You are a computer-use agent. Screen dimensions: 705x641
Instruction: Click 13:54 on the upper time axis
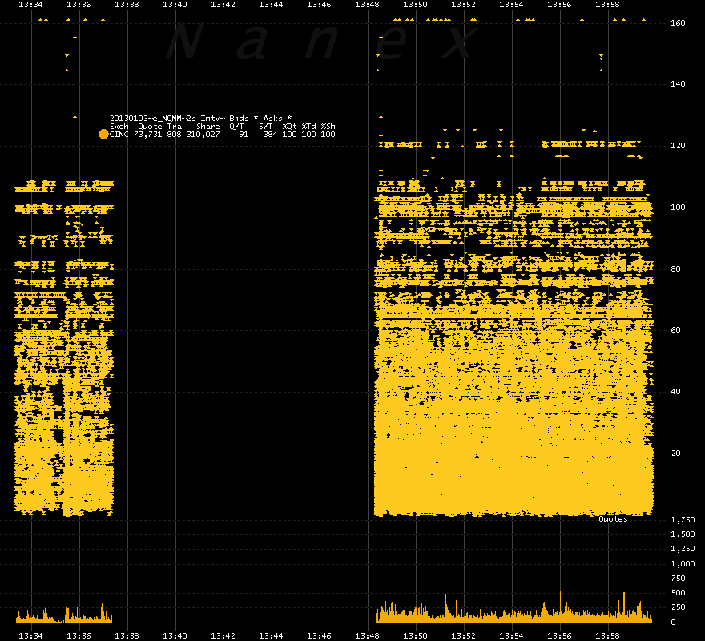tap(511, 5)
